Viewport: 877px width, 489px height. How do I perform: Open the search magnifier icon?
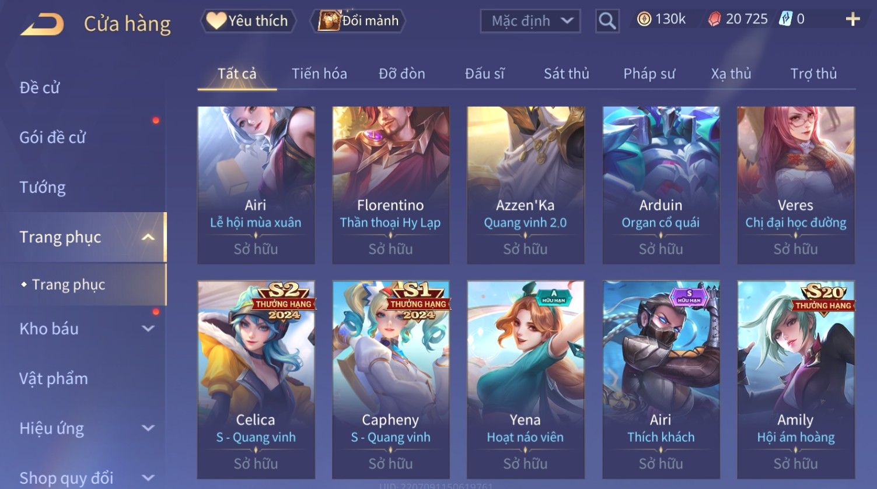click(x=607, y=21)
